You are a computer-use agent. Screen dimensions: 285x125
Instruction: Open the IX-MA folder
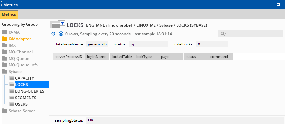[14, 32]
